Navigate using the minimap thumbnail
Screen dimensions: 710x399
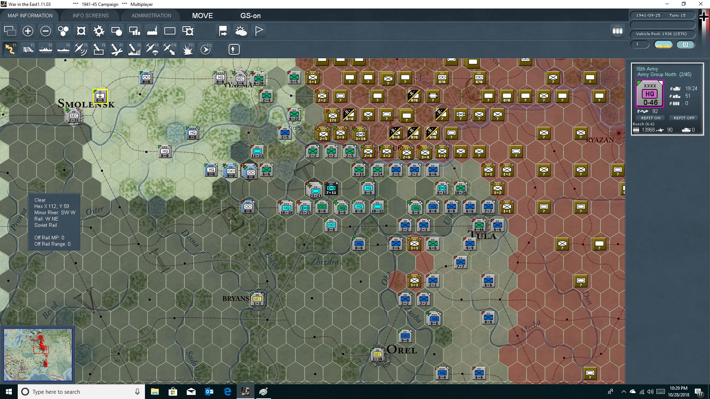38,355
